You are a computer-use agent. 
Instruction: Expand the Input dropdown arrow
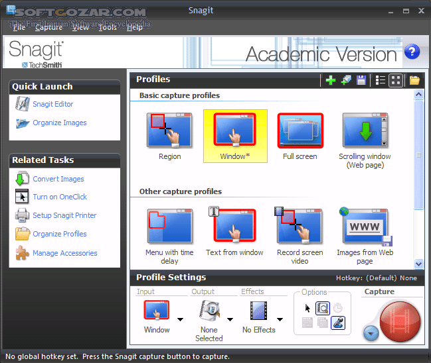[181, 319]
